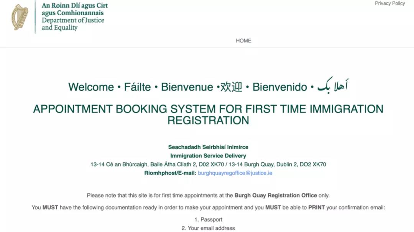Click the bold word 'PRINT'
Image resolution: width=414 pixels, height=232 pixels.
(x=317, y=208)
